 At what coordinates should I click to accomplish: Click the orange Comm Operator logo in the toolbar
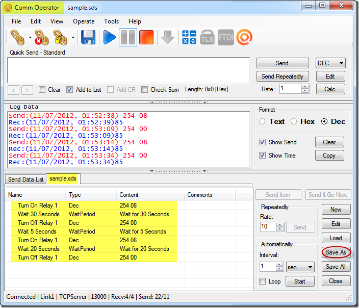coord(244,37)
